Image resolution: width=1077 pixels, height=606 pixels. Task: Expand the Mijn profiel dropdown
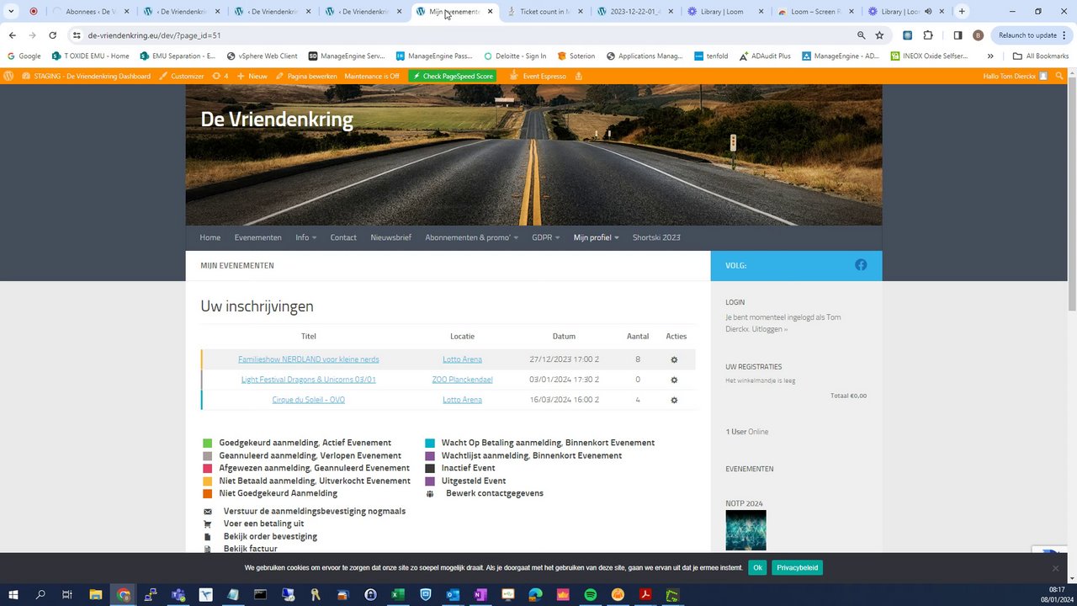point(596,237)
